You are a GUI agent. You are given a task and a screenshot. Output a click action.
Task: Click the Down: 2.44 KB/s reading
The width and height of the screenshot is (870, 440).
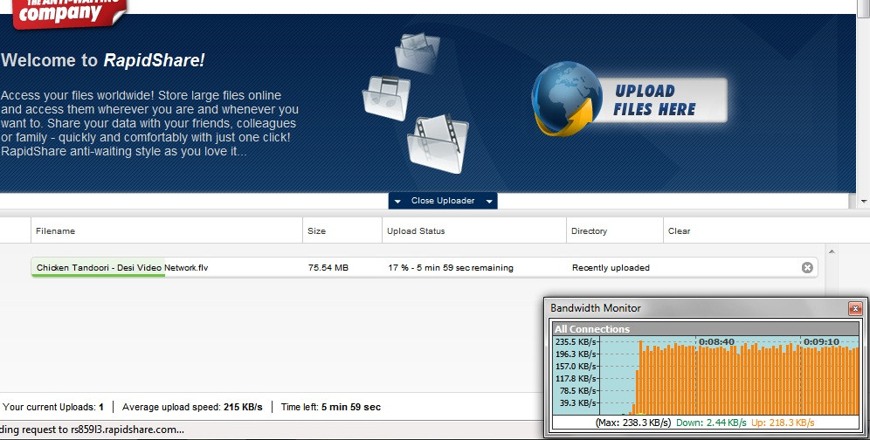point(711,423)
